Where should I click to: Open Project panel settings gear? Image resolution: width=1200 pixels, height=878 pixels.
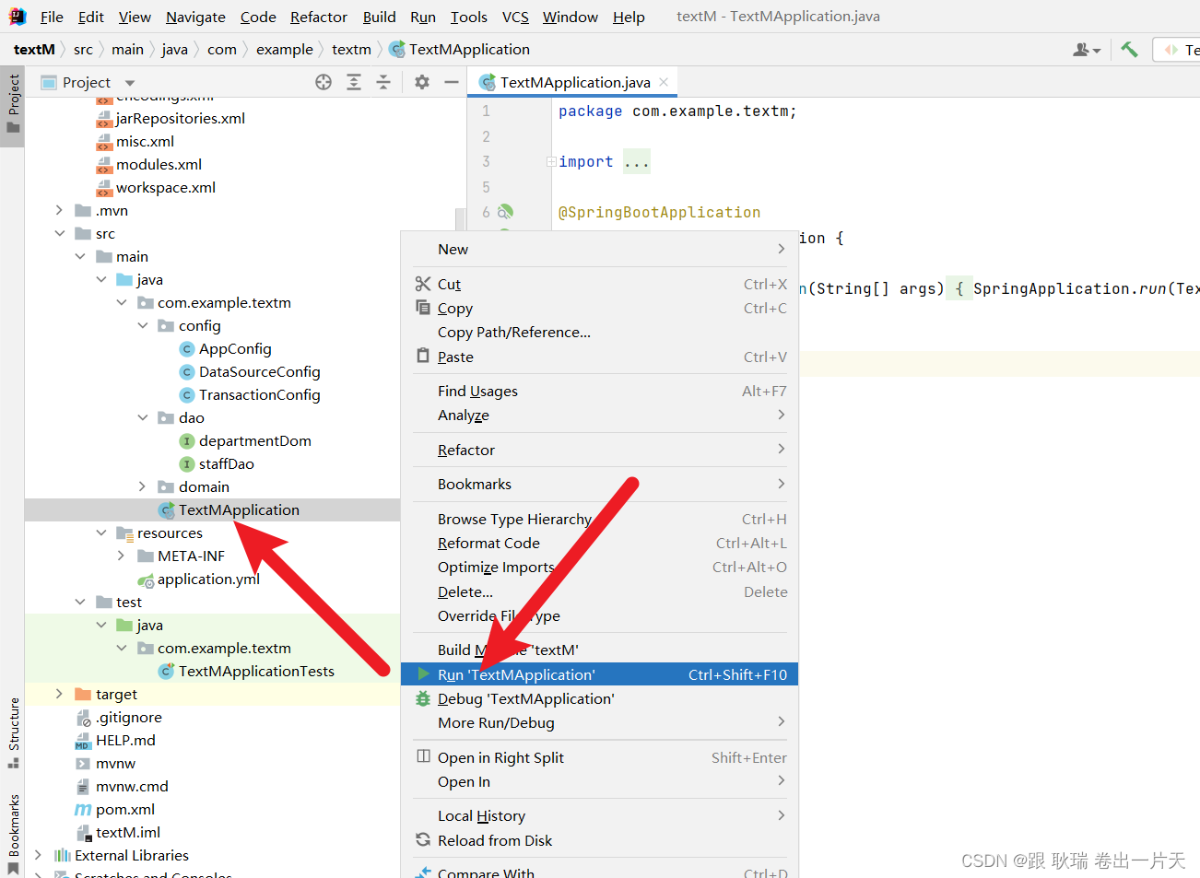(422, 82)
